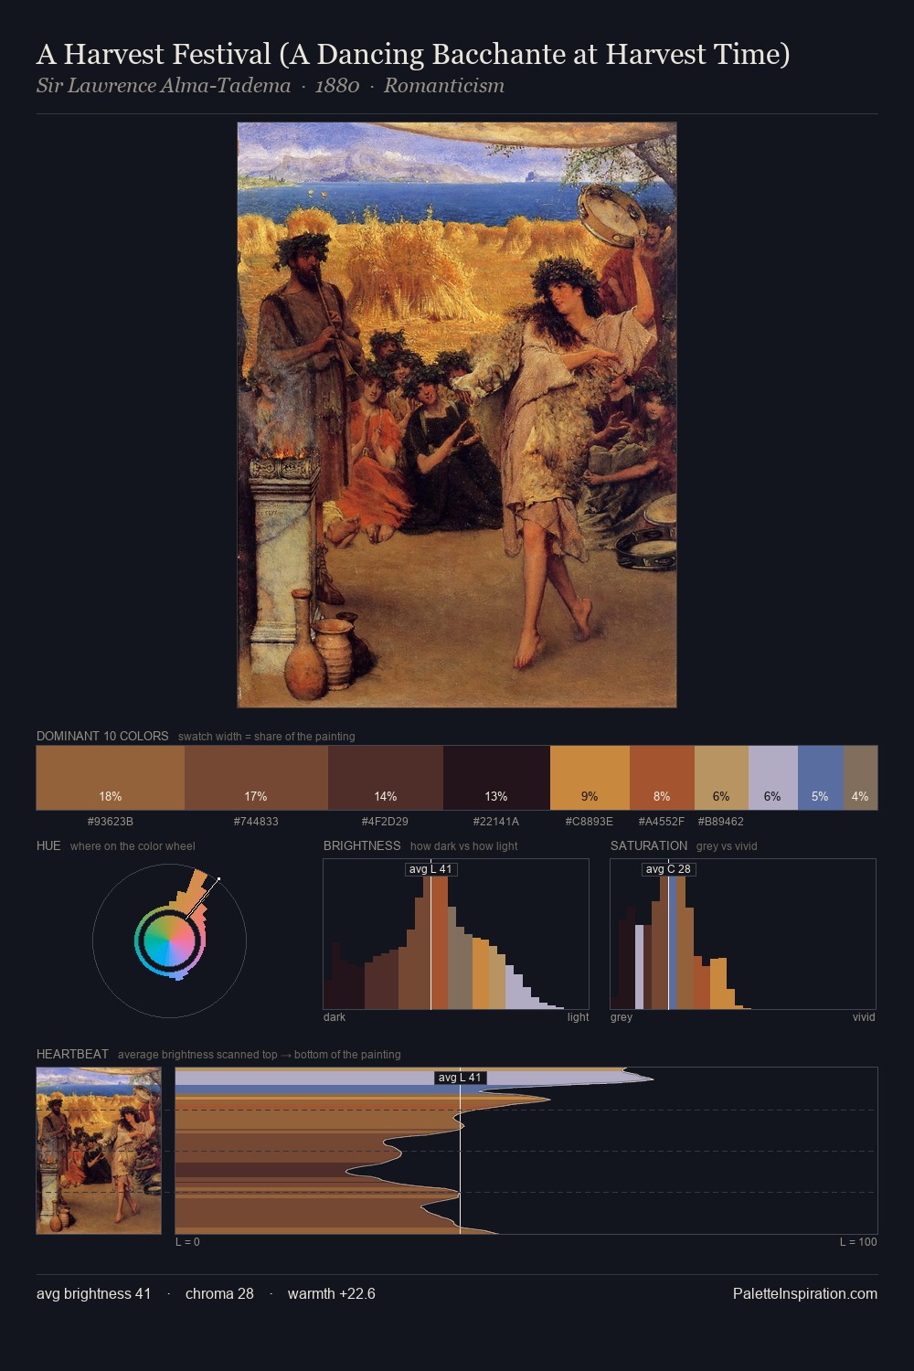This screenshot has width=914, height=1371.
Task: Select the 8% rust swatch #A4552F
Action: pyautogui.click(x=662, y=778)
